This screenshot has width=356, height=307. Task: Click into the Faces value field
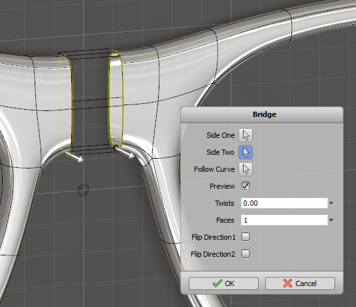(x=284, y=220)
